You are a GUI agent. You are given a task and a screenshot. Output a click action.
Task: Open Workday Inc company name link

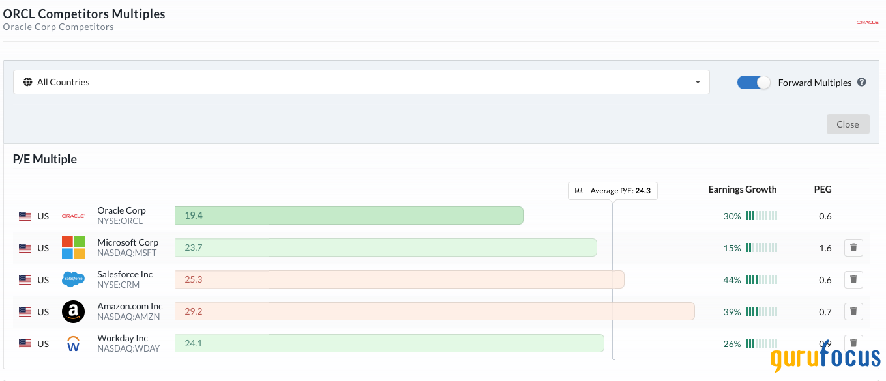point(123,338)
